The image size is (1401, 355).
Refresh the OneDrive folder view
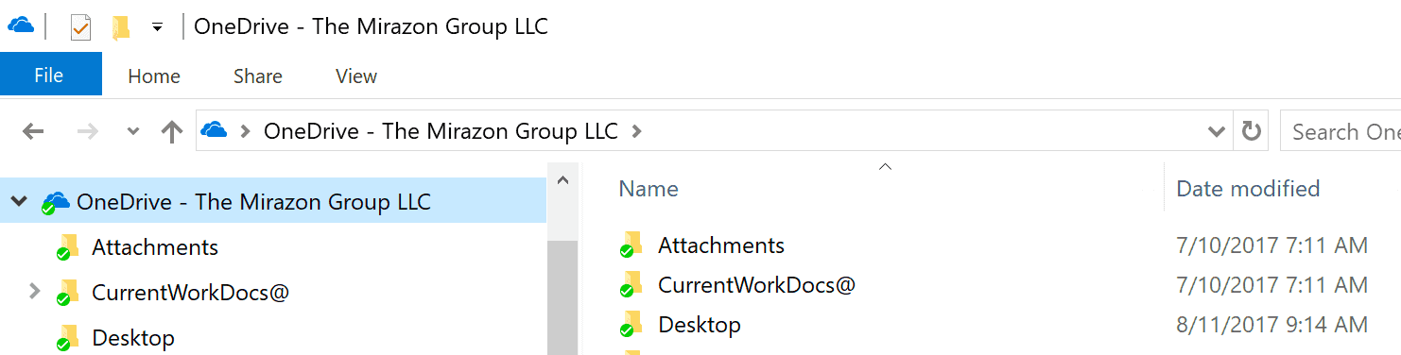1252,131
